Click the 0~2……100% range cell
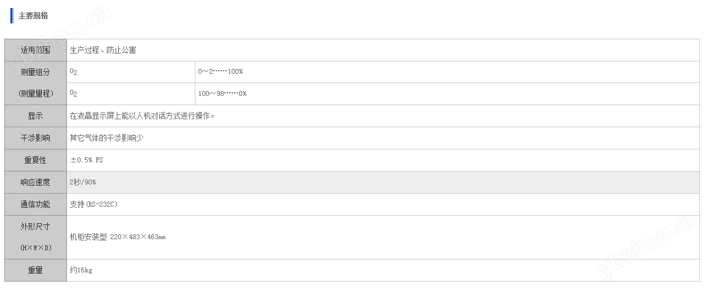This screenshot has width=708, height=289. [x=447, y=72]
